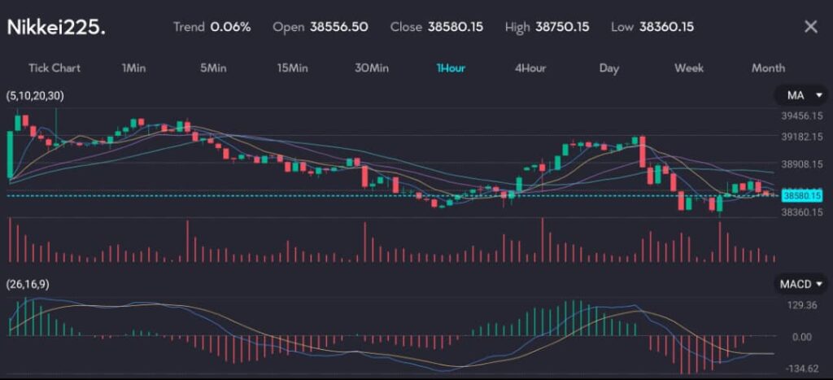
Task: Click the MA parameters (5,10,20,30) label
Action: [35, 96]
